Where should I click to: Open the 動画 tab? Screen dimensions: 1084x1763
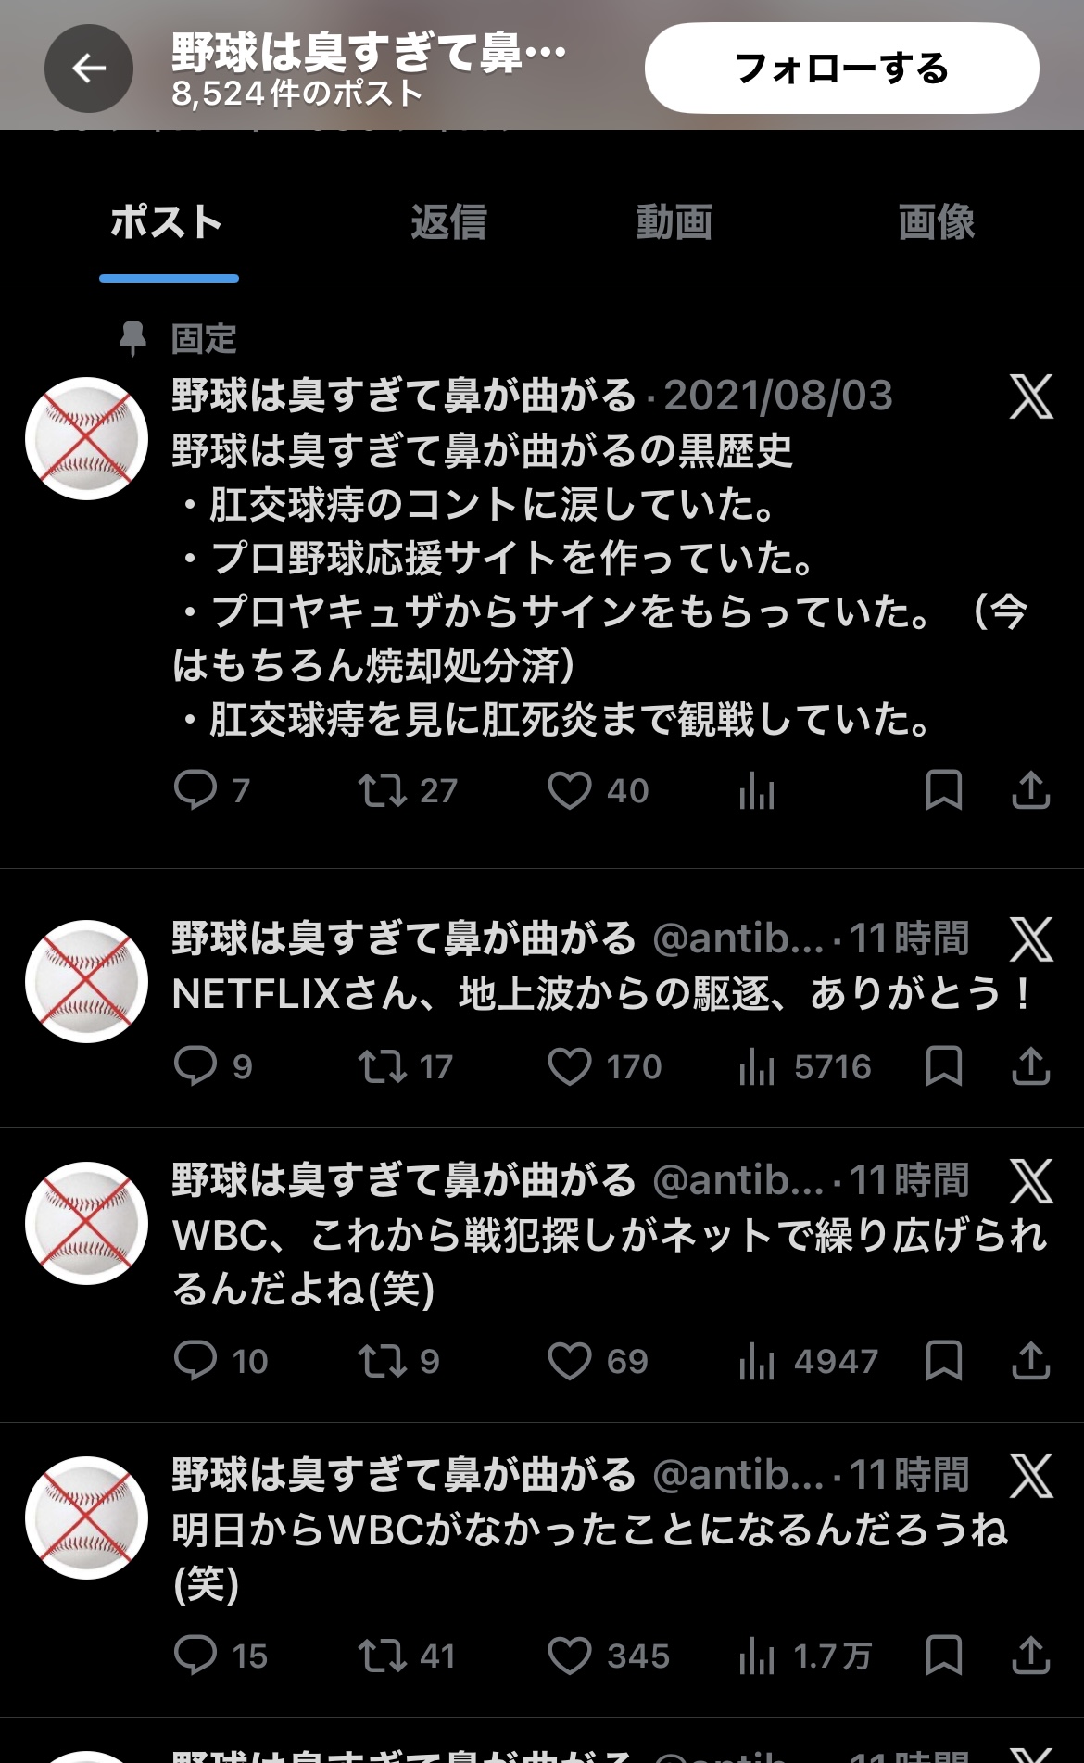pos(674,222)
